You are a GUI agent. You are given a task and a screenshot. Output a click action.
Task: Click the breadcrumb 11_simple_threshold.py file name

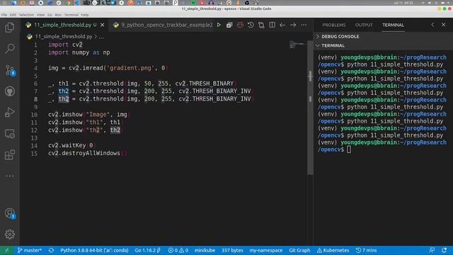pos(63,37)
